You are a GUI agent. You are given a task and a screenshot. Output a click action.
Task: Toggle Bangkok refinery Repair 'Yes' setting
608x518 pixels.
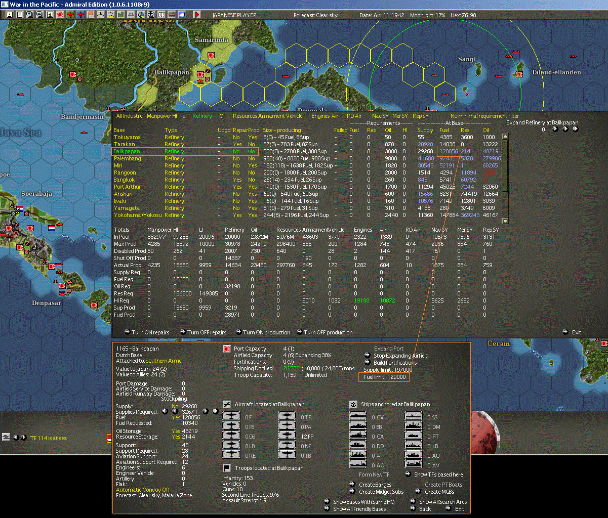pyautogui.click(x=236, y=180)
